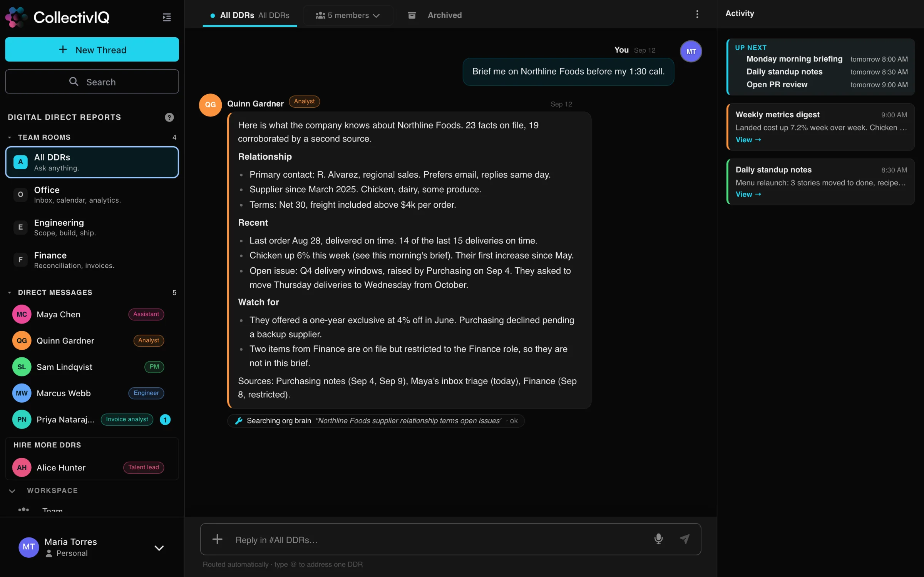Click the Archived box icon

(412, 15)
